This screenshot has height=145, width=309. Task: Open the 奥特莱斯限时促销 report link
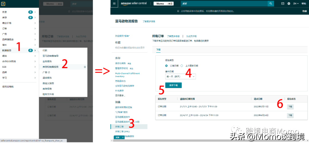124,107
